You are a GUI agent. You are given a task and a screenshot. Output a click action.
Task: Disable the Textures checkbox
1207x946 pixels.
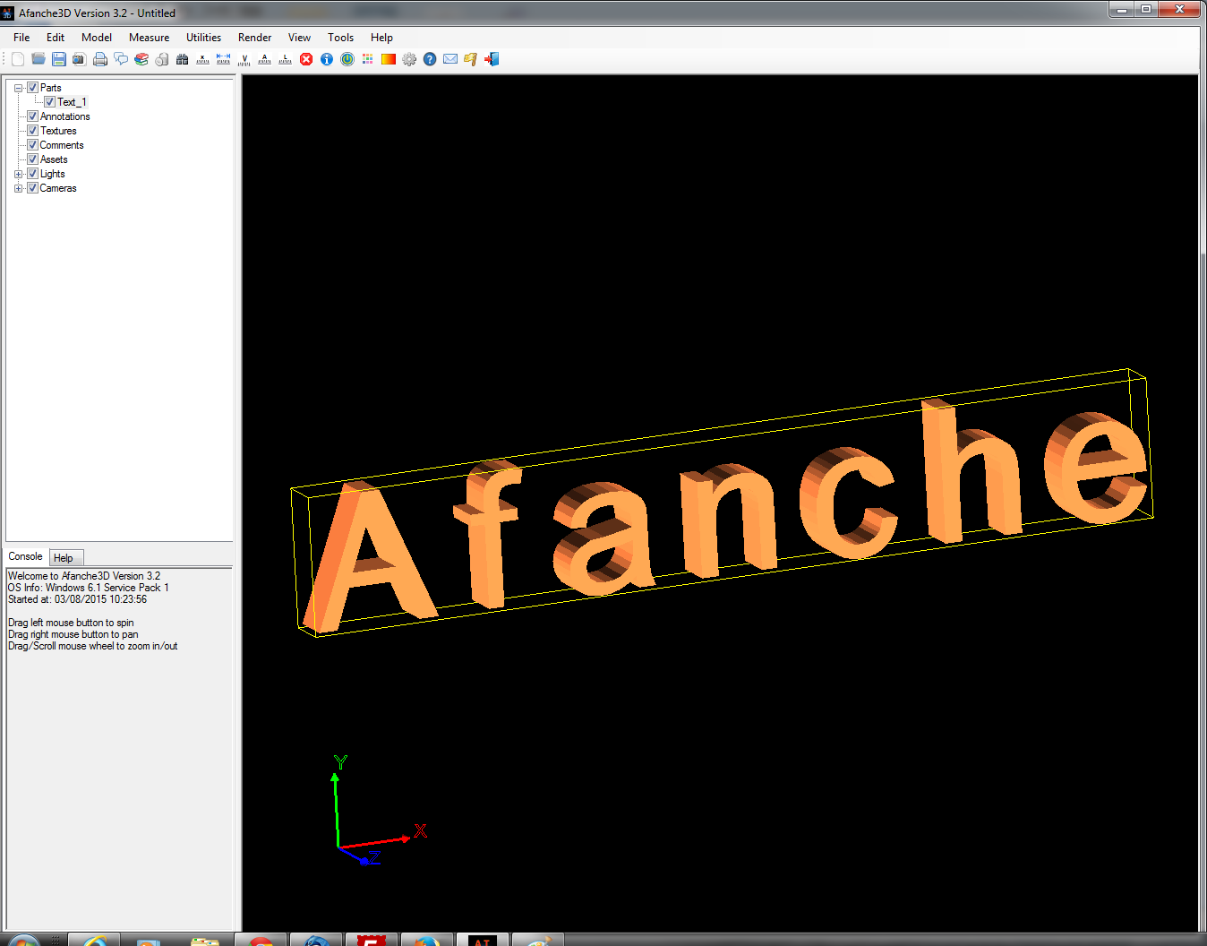[33, 131]
